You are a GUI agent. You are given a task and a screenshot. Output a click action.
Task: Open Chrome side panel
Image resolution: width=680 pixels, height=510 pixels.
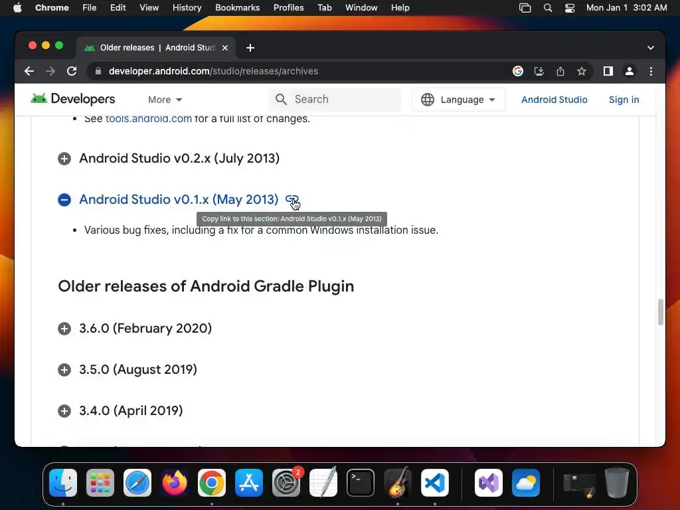(608, 71)
